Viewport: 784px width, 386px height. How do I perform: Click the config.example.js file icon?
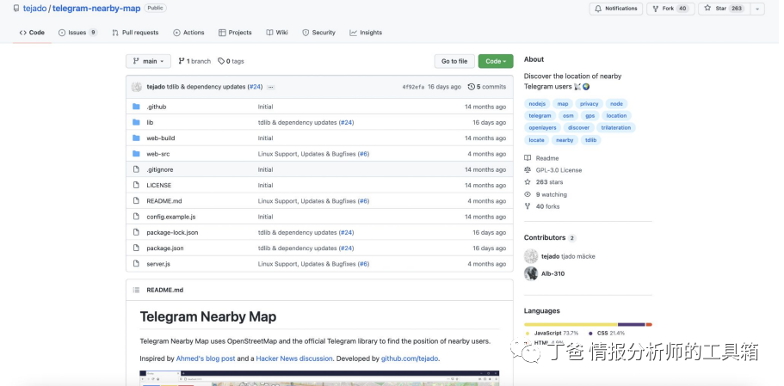tap(136, 217)
